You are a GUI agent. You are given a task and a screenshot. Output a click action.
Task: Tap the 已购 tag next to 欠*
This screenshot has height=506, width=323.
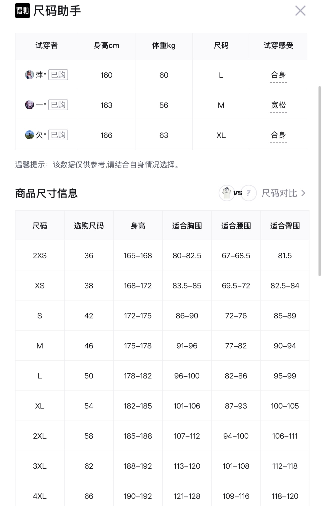click(58, 135)
